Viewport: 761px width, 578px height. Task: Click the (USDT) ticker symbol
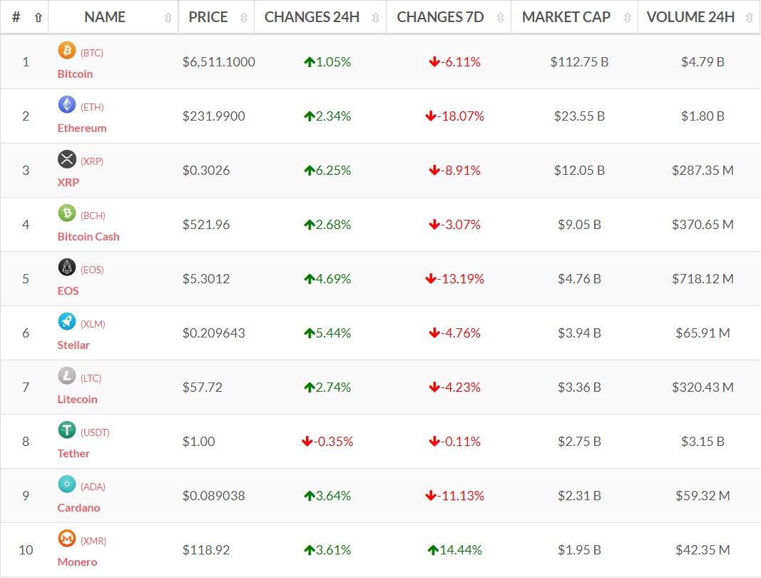pyautogui.click(x=95, y=432)
